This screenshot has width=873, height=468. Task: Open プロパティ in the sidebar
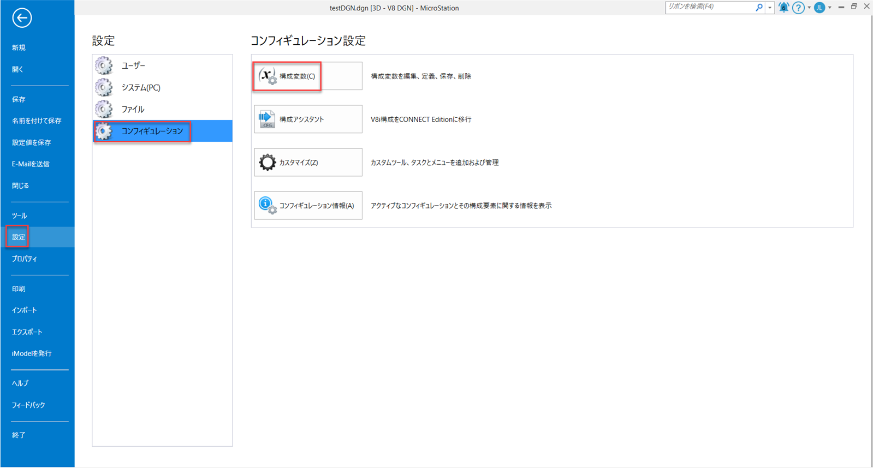(x=38, y=259)
